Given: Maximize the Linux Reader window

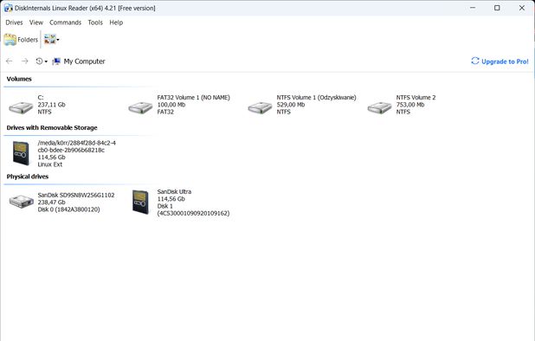Looking at the screenshot, I should (497, 8).
